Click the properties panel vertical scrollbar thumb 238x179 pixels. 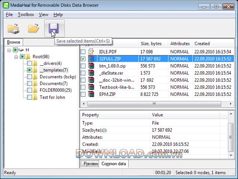(231, 137)
